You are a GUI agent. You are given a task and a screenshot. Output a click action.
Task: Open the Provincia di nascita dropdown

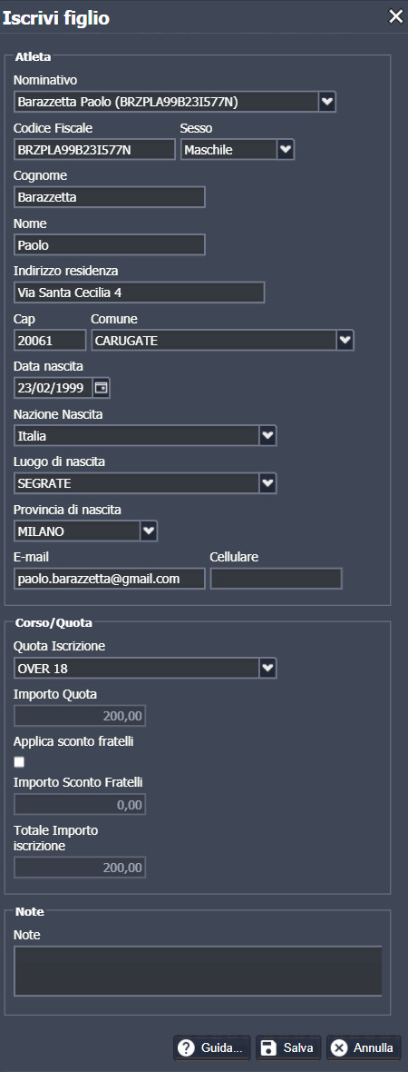tap(149, 531)
